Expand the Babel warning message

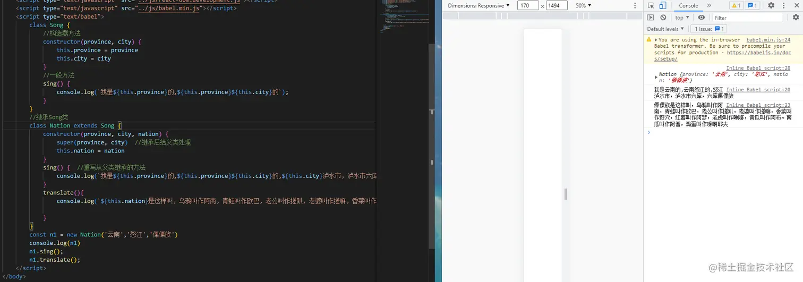point(656,40)
